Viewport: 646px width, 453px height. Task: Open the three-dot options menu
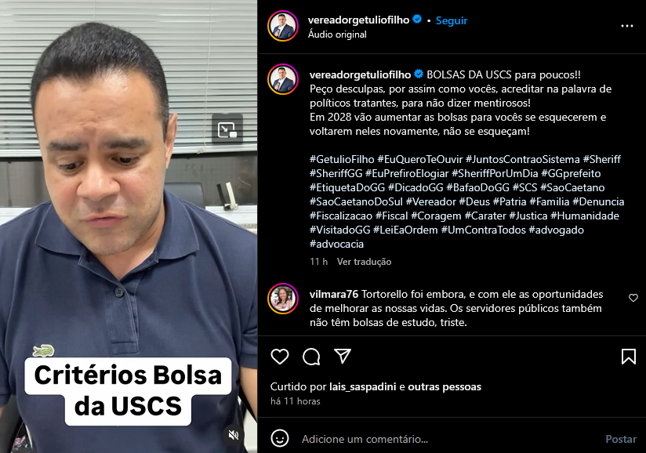[626, 26]
